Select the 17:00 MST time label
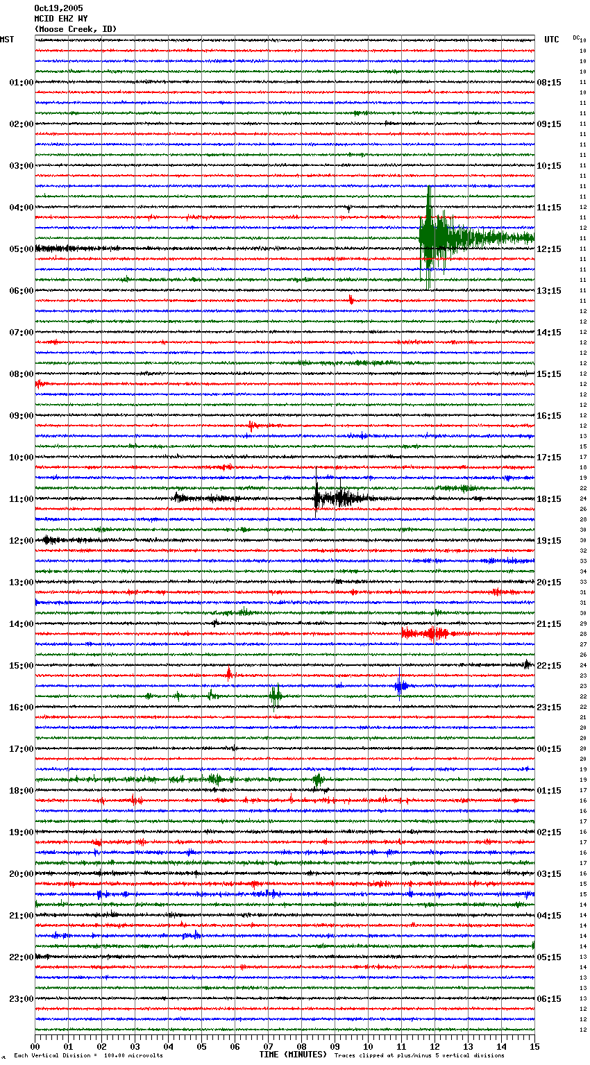 click(22, 749)
